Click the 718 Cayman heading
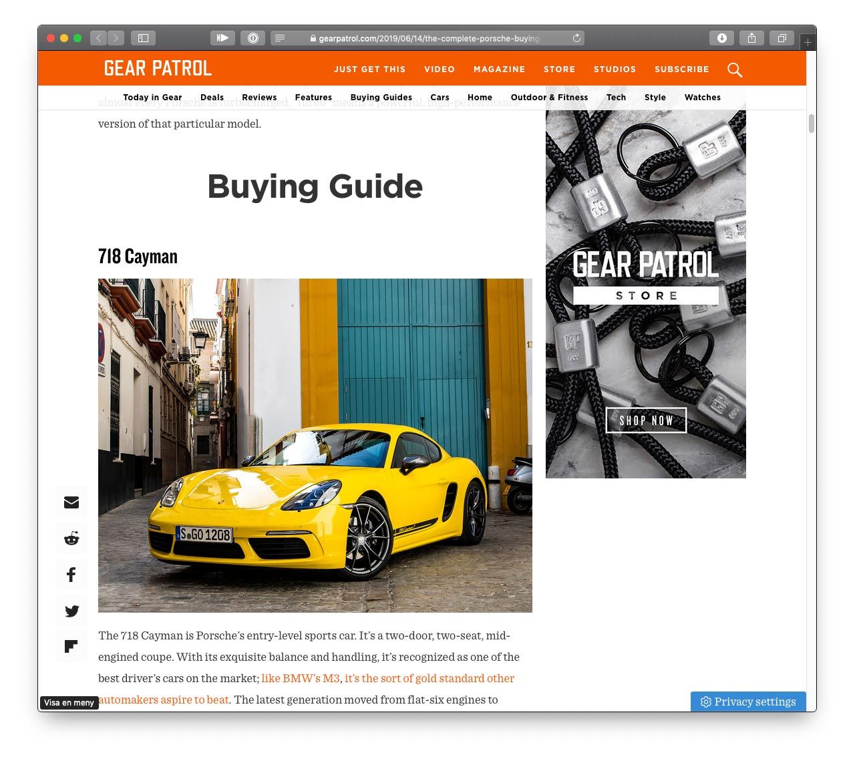Image resolution: width=855 pixels, height=761 pixels. click(x=138, y=257)
